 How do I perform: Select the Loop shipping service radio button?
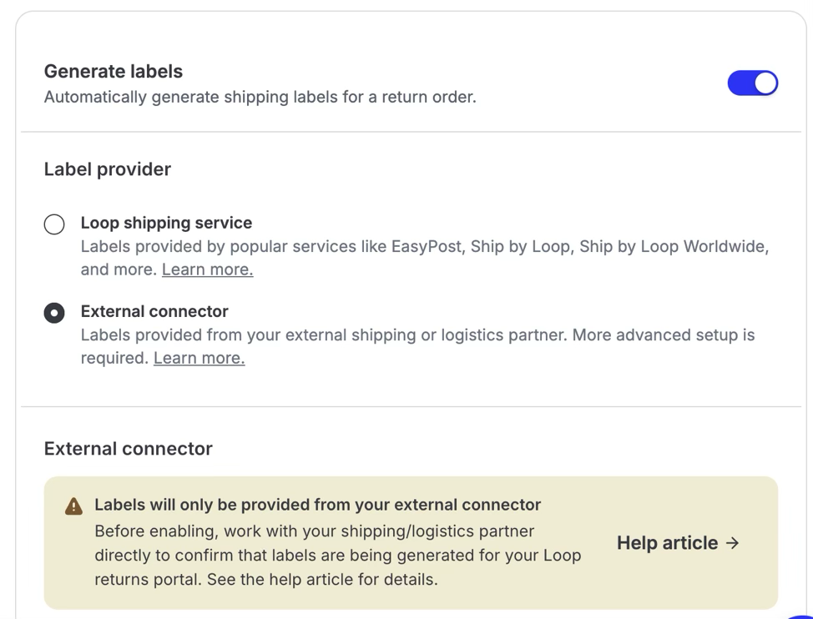pos(54,224)
